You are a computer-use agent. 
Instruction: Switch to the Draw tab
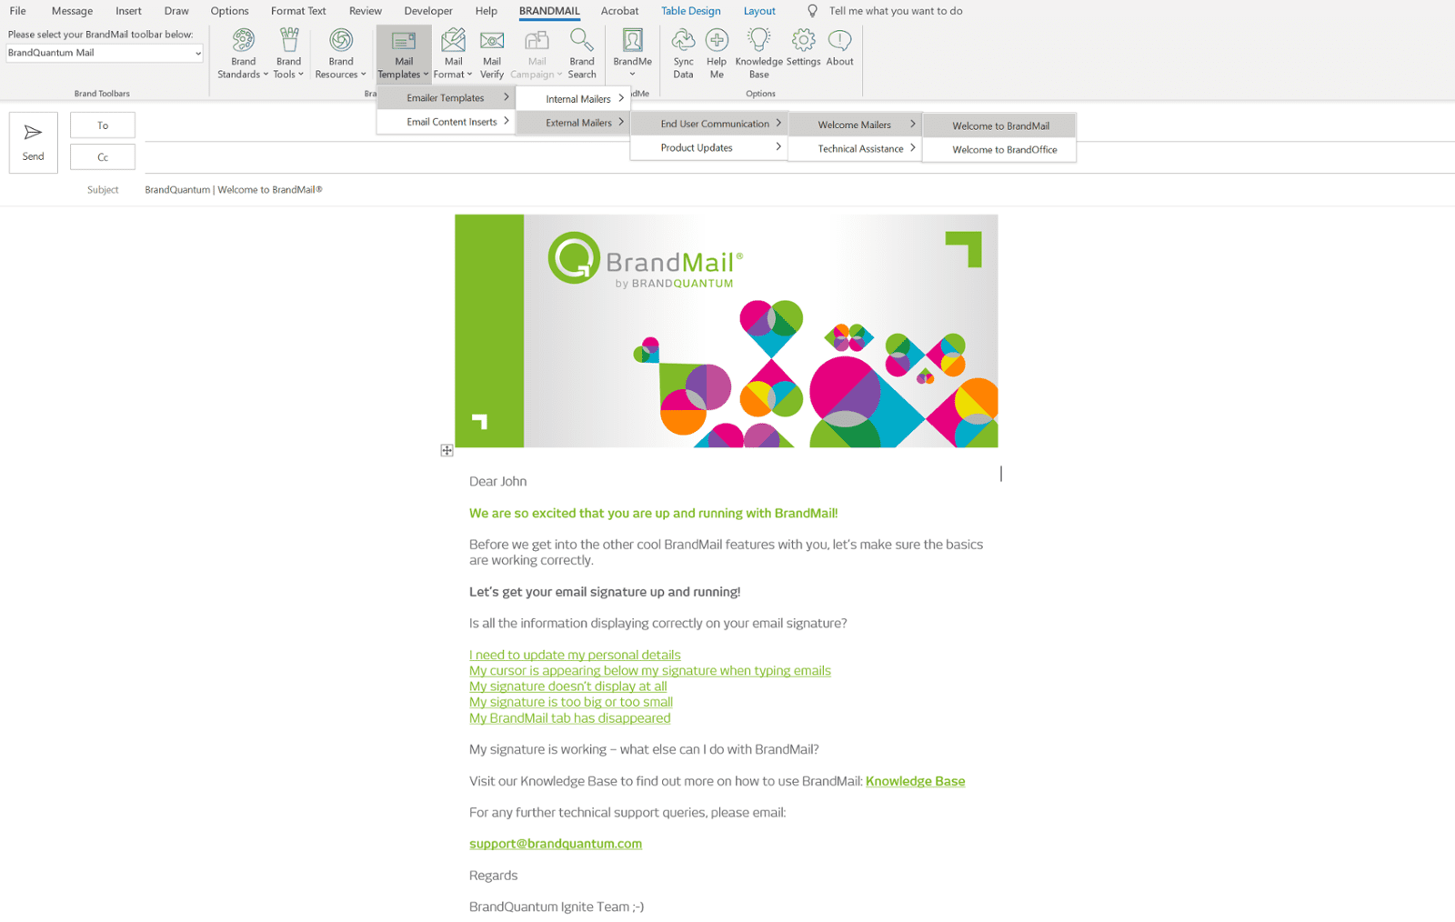[x=176, y=11]
